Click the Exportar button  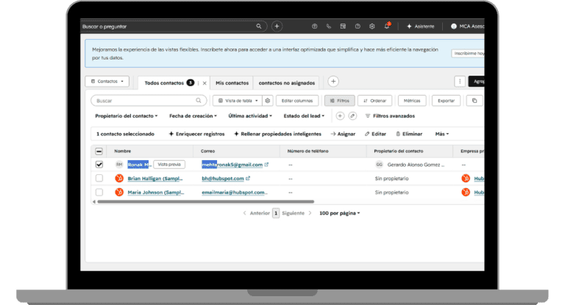tap(446, 101)
